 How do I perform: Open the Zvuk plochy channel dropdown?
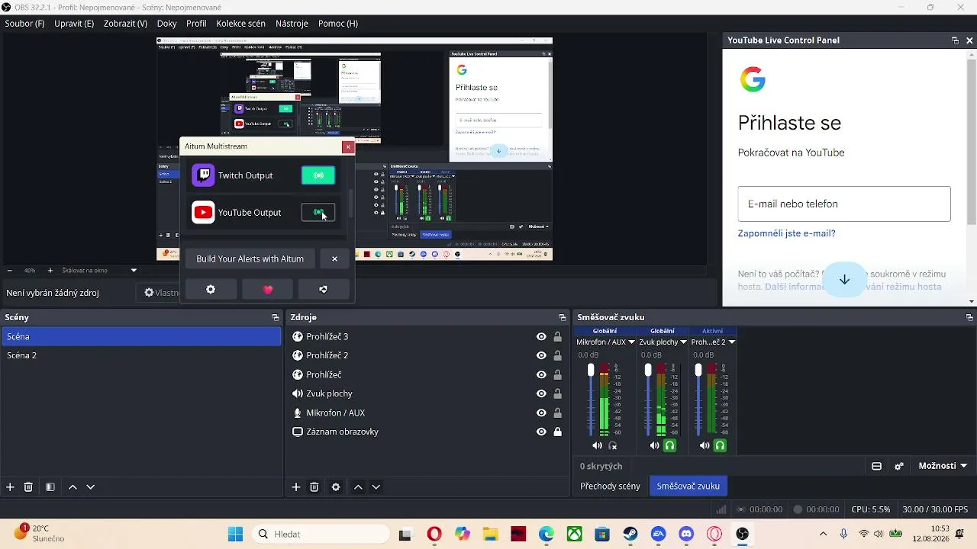[x=683, y=342]
